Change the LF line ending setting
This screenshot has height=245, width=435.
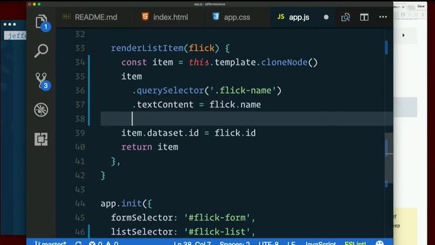pos(292,244)
